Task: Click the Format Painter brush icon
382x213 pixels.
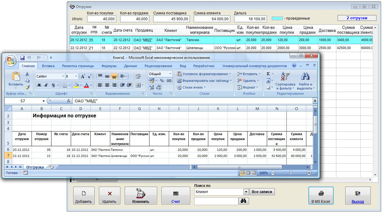Action: tap(27, 87)
